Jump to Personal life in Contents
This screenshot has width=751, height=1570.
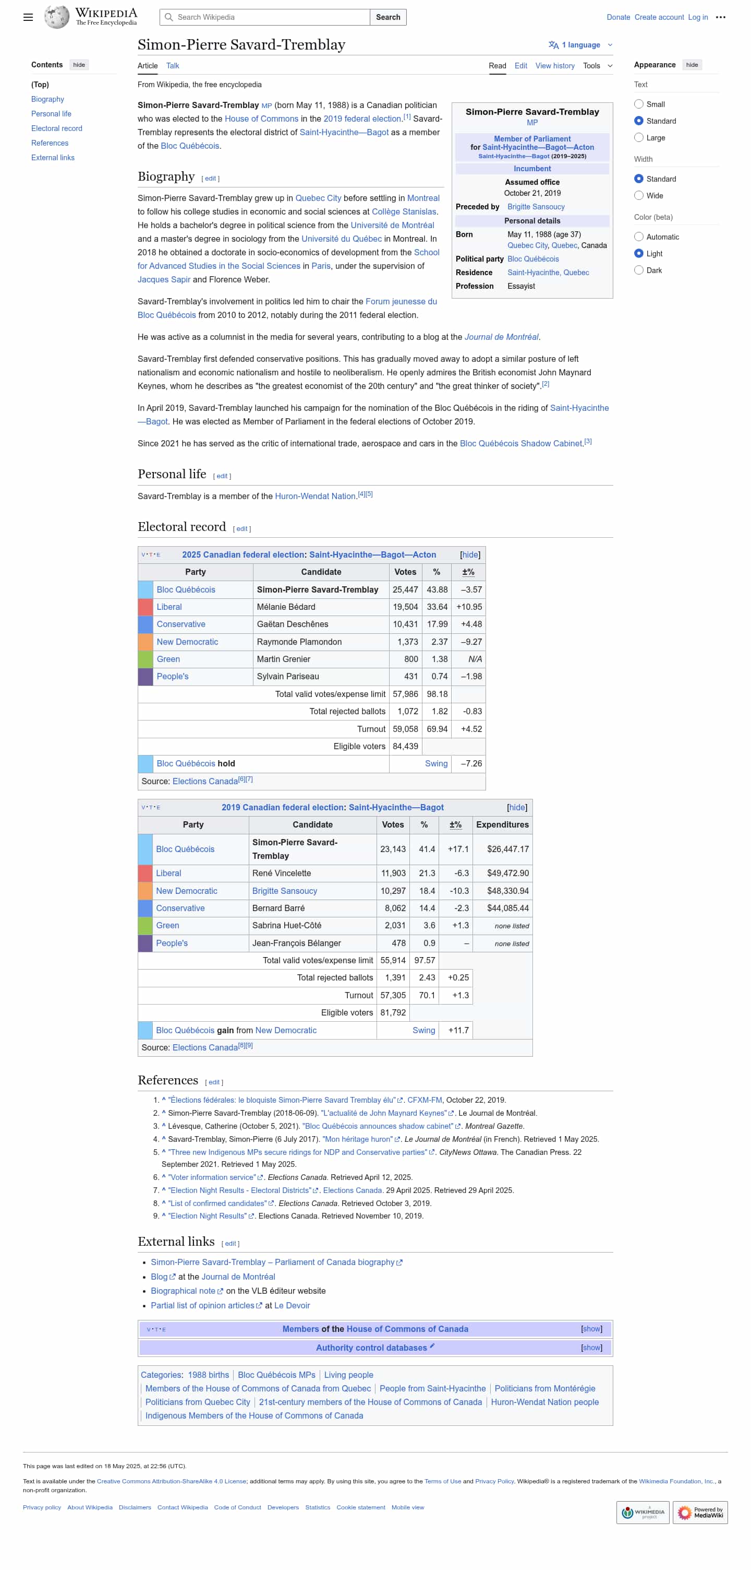click(51, 114)
